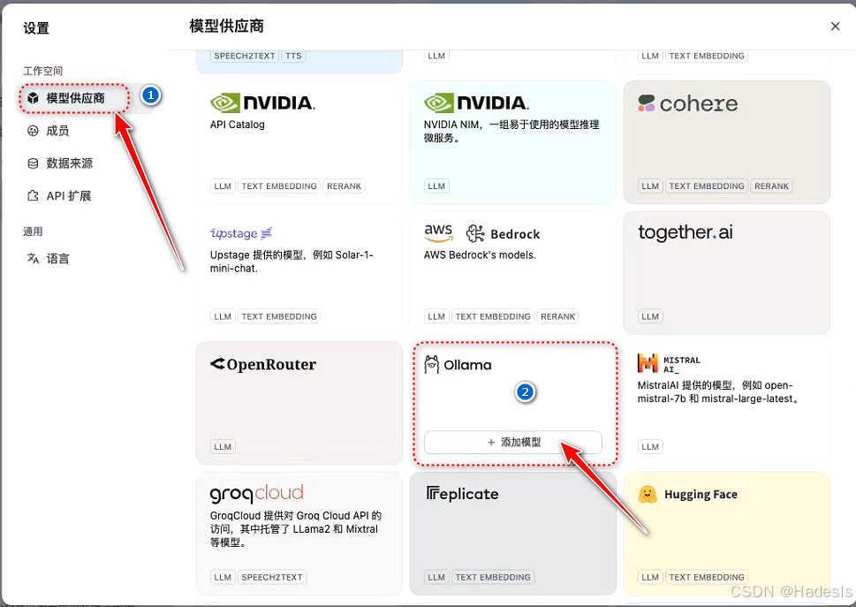Image resolution: width=856 pixels, height=607 pixels.
Task: Click the MistralAI open-mistral-7b description text
Action: [x=718, y=392]
